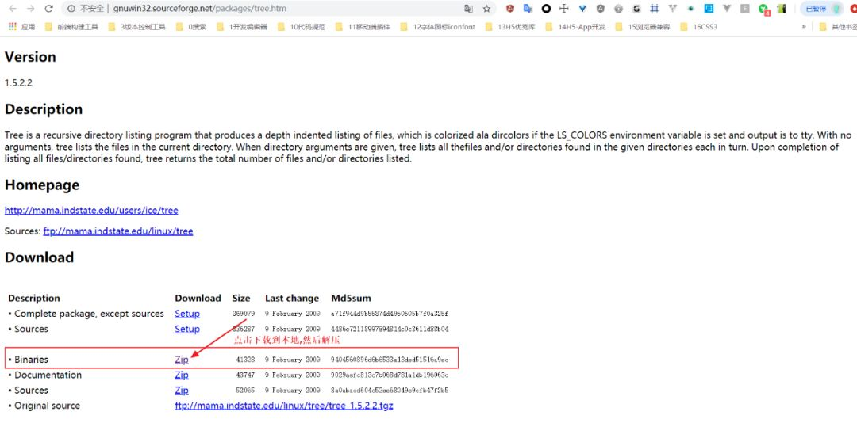Viewport: 857px width, 423px height.
Task: Reload the tree.htm page
Action: pyautogui.click(x=48, y=9)
